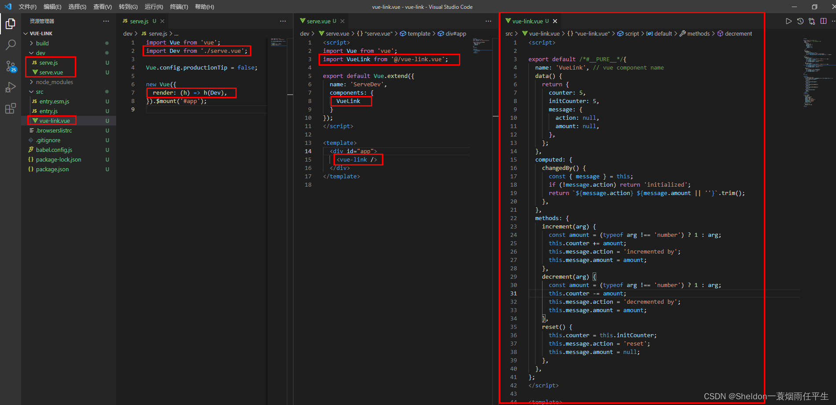Open package-lock.json in the explorer
This screenshot has width=836, height=405.
(69, 159)
